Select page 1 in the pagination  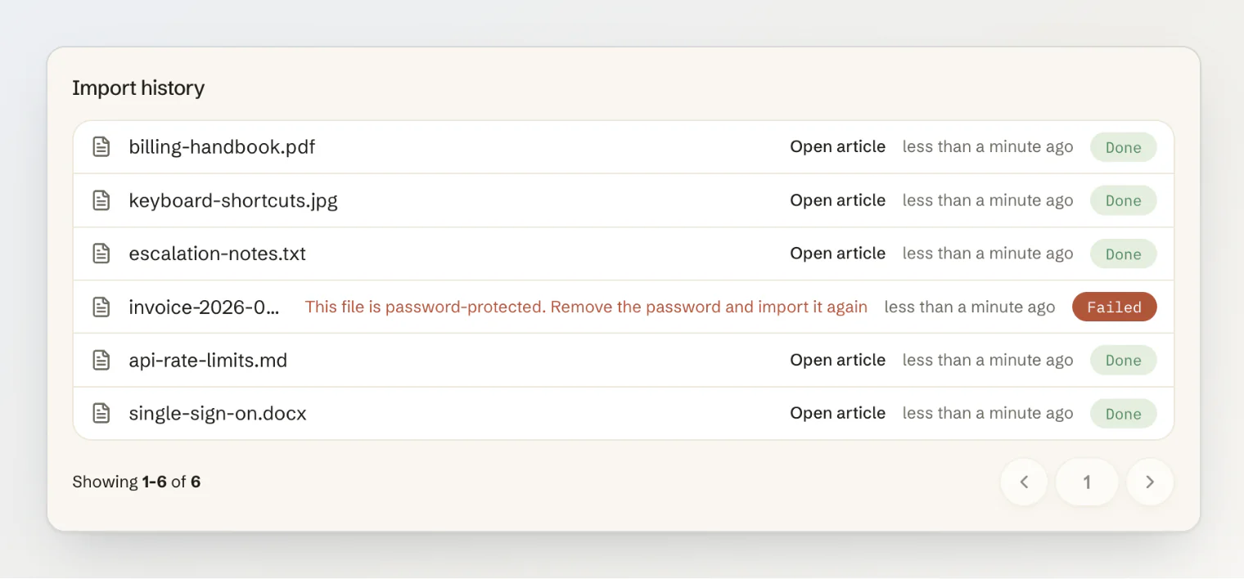(x=1087, y=482)
